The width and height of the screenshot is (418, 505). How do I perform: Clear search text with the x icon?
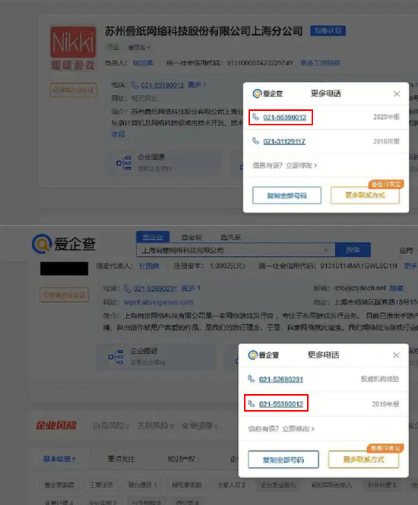pos(326,250)
